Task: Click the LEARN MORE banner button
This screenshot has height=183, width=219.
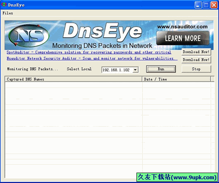Action: tap(183, 38)
